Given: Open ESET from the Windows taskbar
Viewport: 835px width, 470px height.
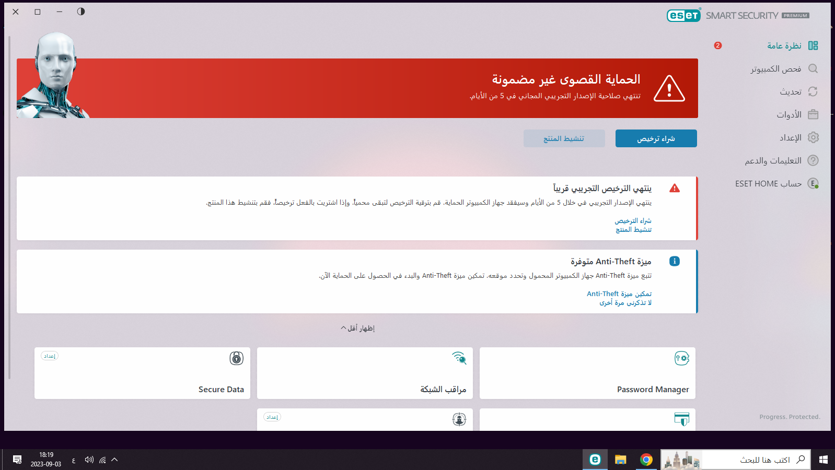Looking at the screenshot, I should pos(595,460).
